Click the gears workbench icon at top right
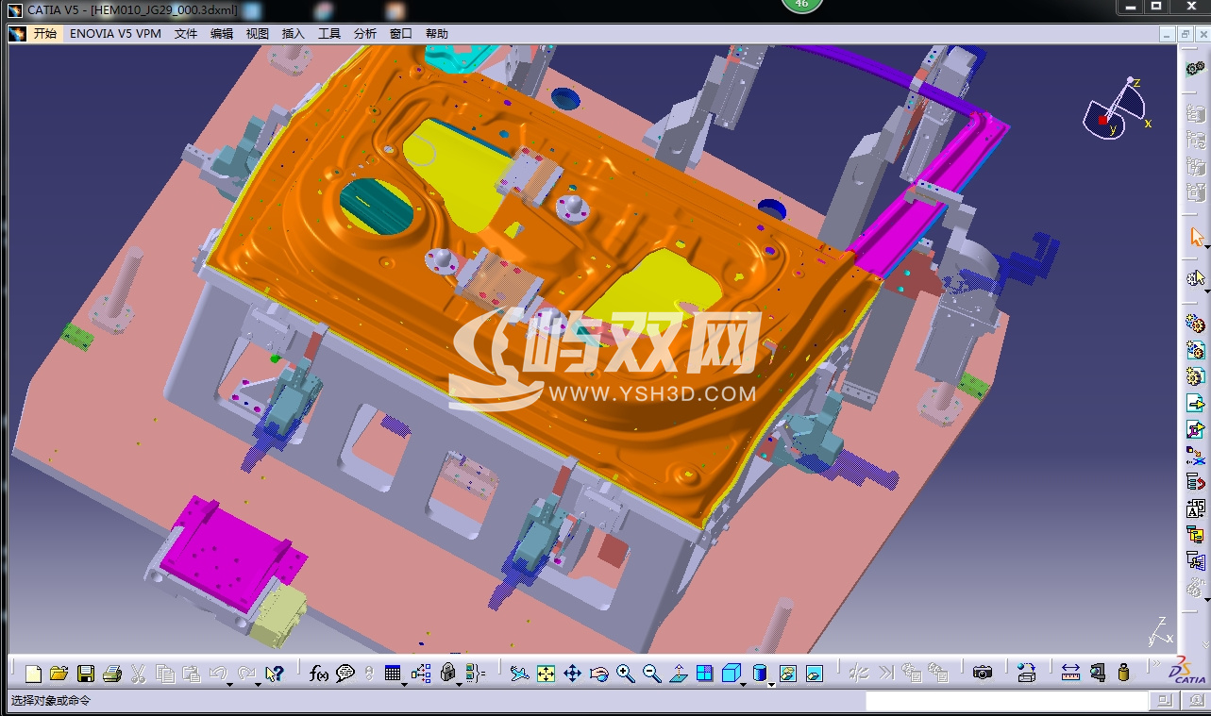The height and width of the screenshot is (716, 1211). pyautogui.click(x=1195, y=68)
